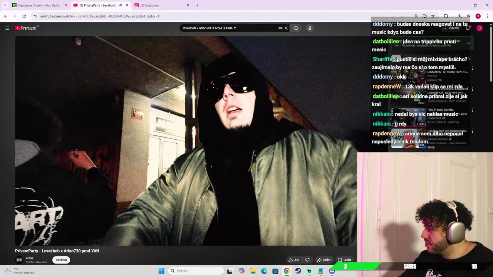493x277 pixels.
Task: Close the PrivateParty YouTube tab
Action: tap(127, 5)
